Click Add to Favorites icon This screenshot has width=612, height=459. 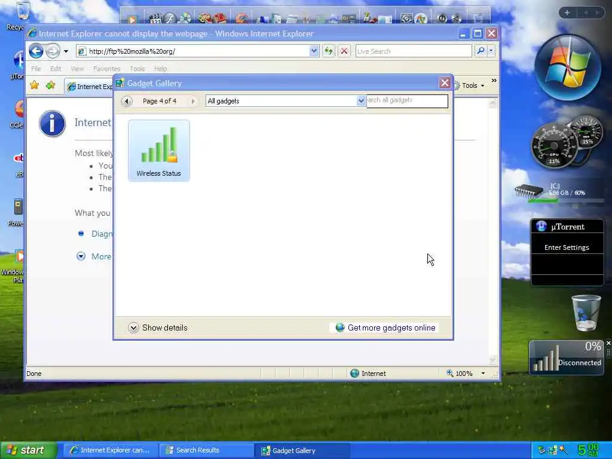(x=51, y=85)
